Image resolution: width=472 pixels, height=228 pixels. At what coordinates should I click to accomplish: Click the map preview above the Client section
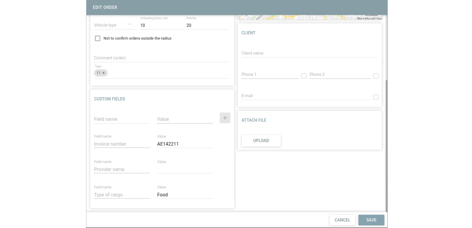(309, 17)
